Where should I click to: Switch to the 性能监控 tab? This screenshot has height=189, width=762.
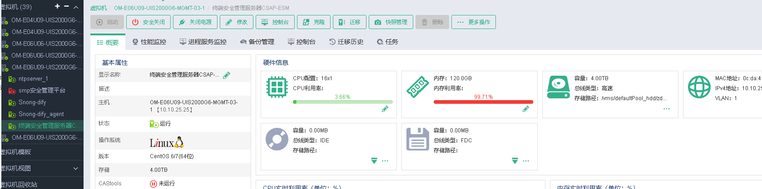coord(149,42)
